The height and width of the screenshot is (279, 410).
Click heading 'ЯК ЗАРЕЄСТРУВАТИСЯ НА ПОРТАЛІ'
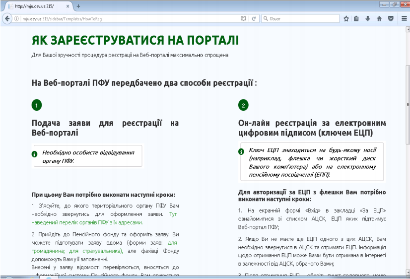click(135, 40)
